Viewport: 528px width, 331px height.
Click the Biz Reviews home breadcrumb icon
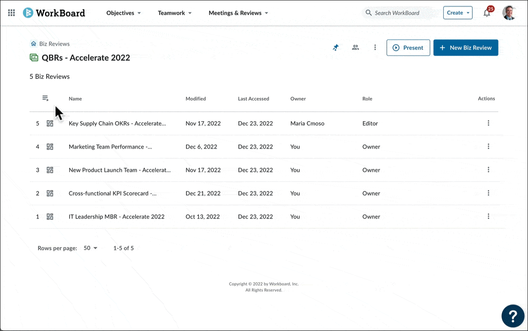point(34,44)
